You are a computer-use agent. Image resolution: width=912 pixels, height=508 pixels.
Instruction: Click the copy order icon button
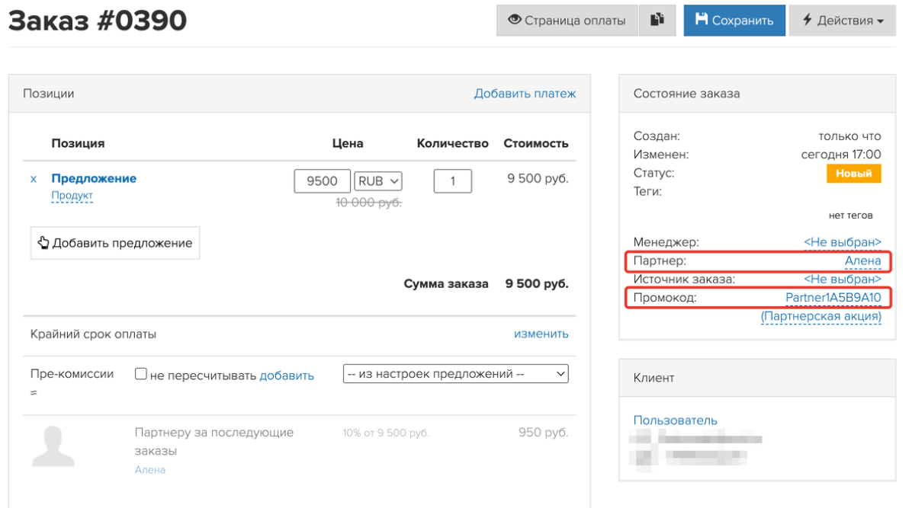[657, 21]
